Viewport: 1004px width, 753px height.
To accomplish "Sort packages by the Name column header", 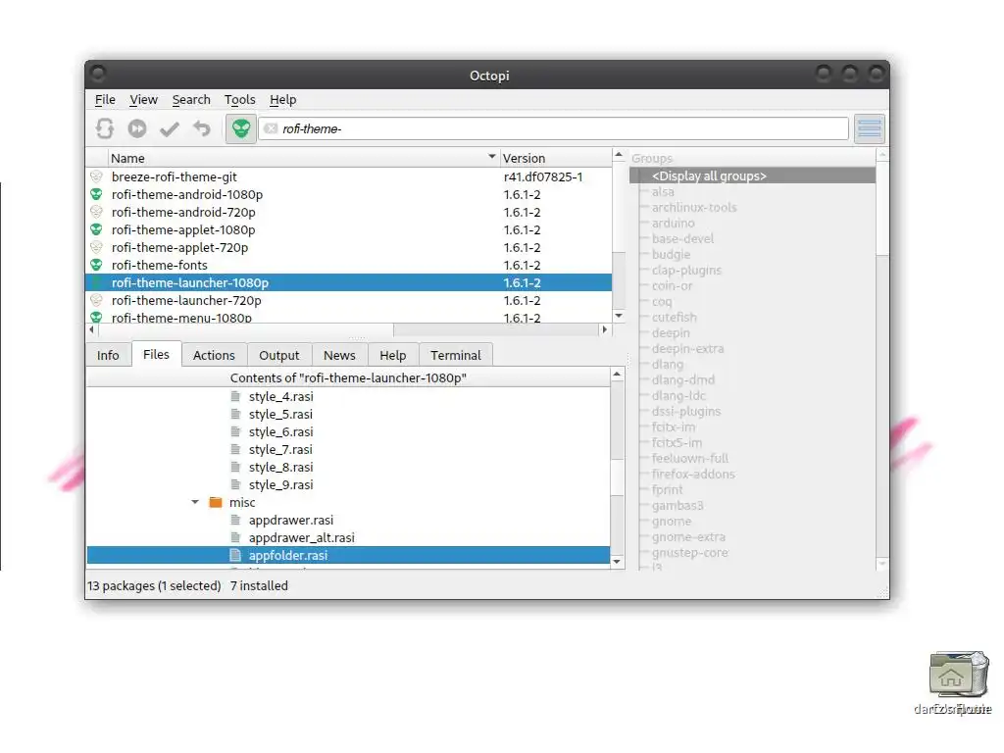I will (303, 158).
